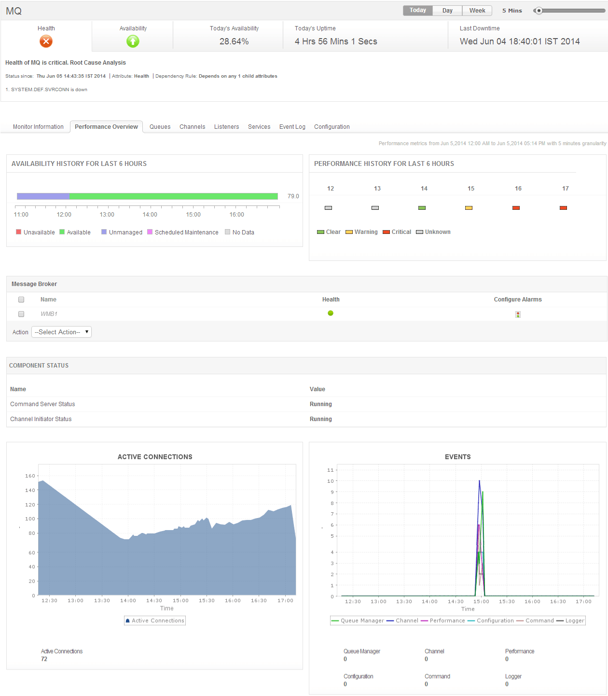The width and height of the screenshot is (608, 696).
Task: Click Configuration in Events legend
Action: coord(491,621)
